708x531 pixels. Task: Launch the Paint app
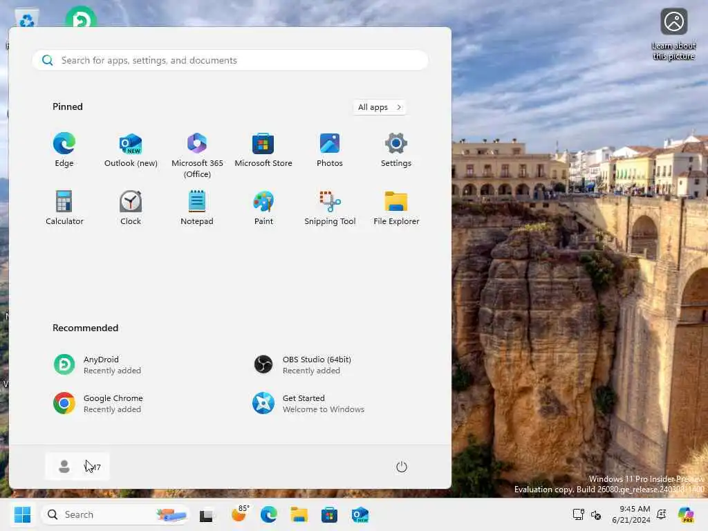263,209
